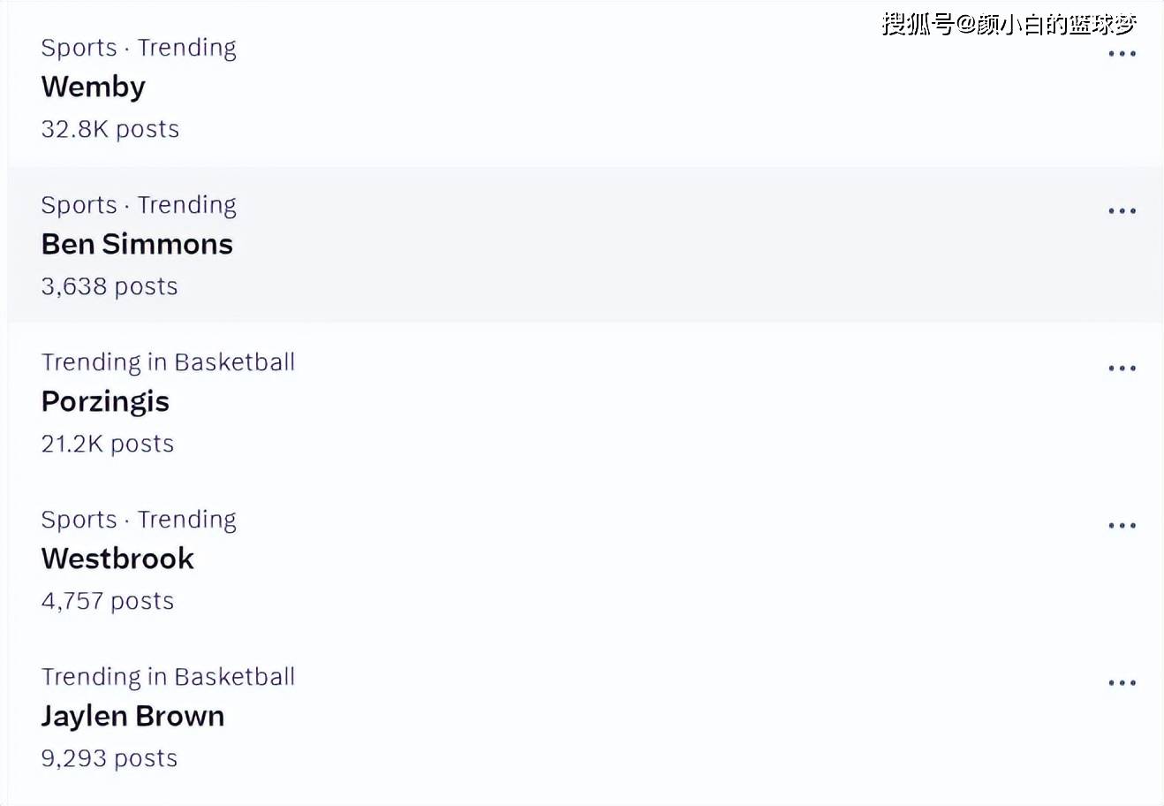Image resolution: width=1164 pixels, height=806 pixels.
Task: Click the 32.8K posts count under Wemby
Action: [x=110, y=129]
